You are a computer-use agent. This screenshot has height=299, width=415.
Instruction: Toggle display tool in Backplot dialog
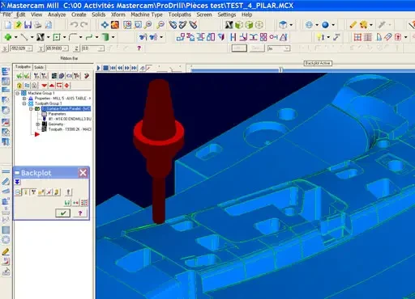26,192
